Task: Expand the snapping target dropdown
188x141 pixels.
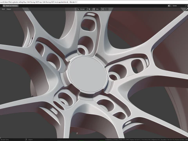Action: 98,9
